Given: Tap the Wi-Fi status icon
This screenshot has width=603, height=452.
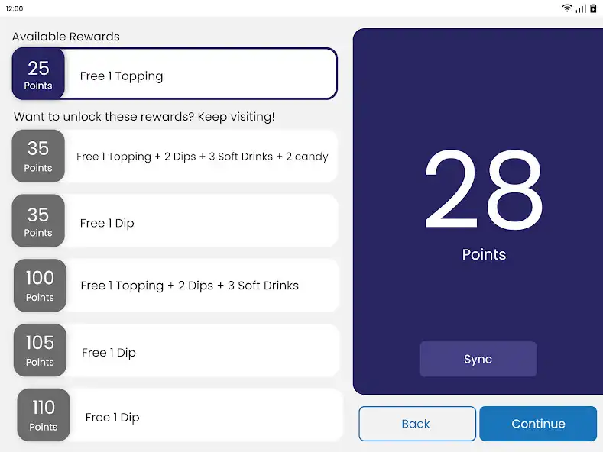Looking at the screenshot, I should click(x=566, y=8).
